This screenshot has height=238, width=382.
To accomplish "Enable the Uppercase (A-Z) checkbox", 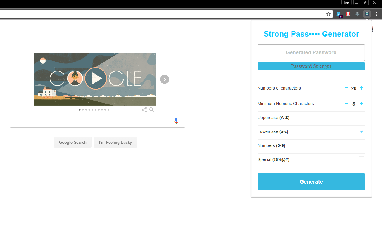I will tap(362, 117).
